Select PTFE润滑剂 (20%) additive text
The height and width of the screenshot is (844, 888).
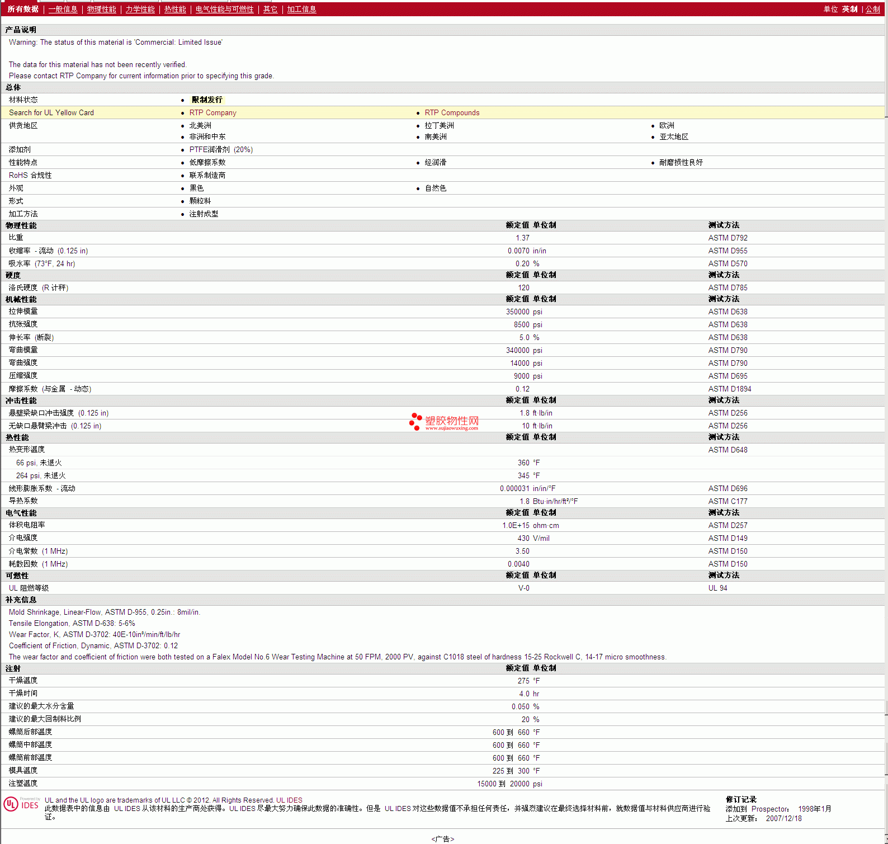221,150
